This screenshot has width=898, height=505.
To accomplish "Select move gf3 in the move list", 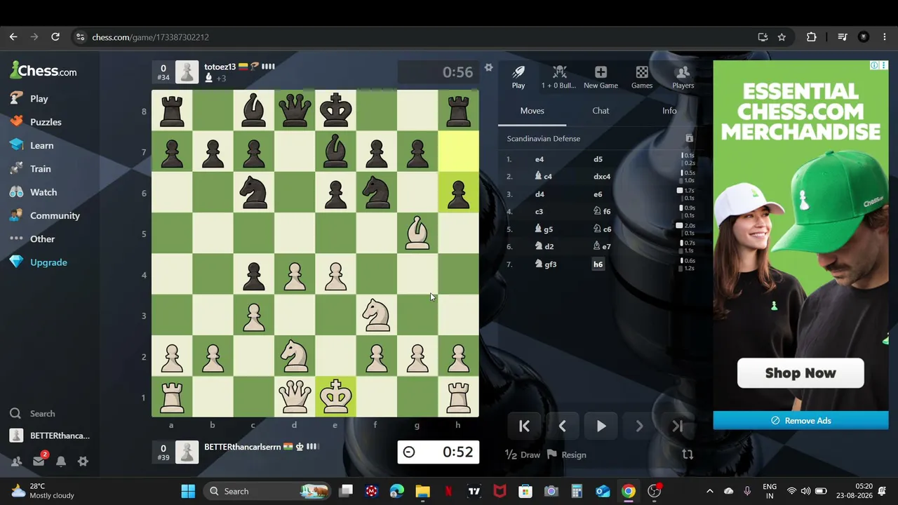I will coord(547,264).
